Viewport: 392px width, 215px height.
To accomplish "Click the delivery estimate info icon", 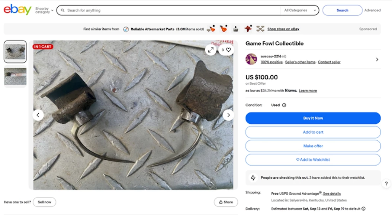I will (363, 209).
